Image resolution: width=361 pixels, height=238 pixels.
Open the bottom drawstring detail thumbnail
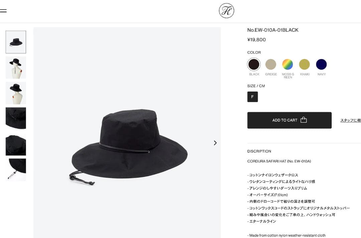tap(15, 170)
